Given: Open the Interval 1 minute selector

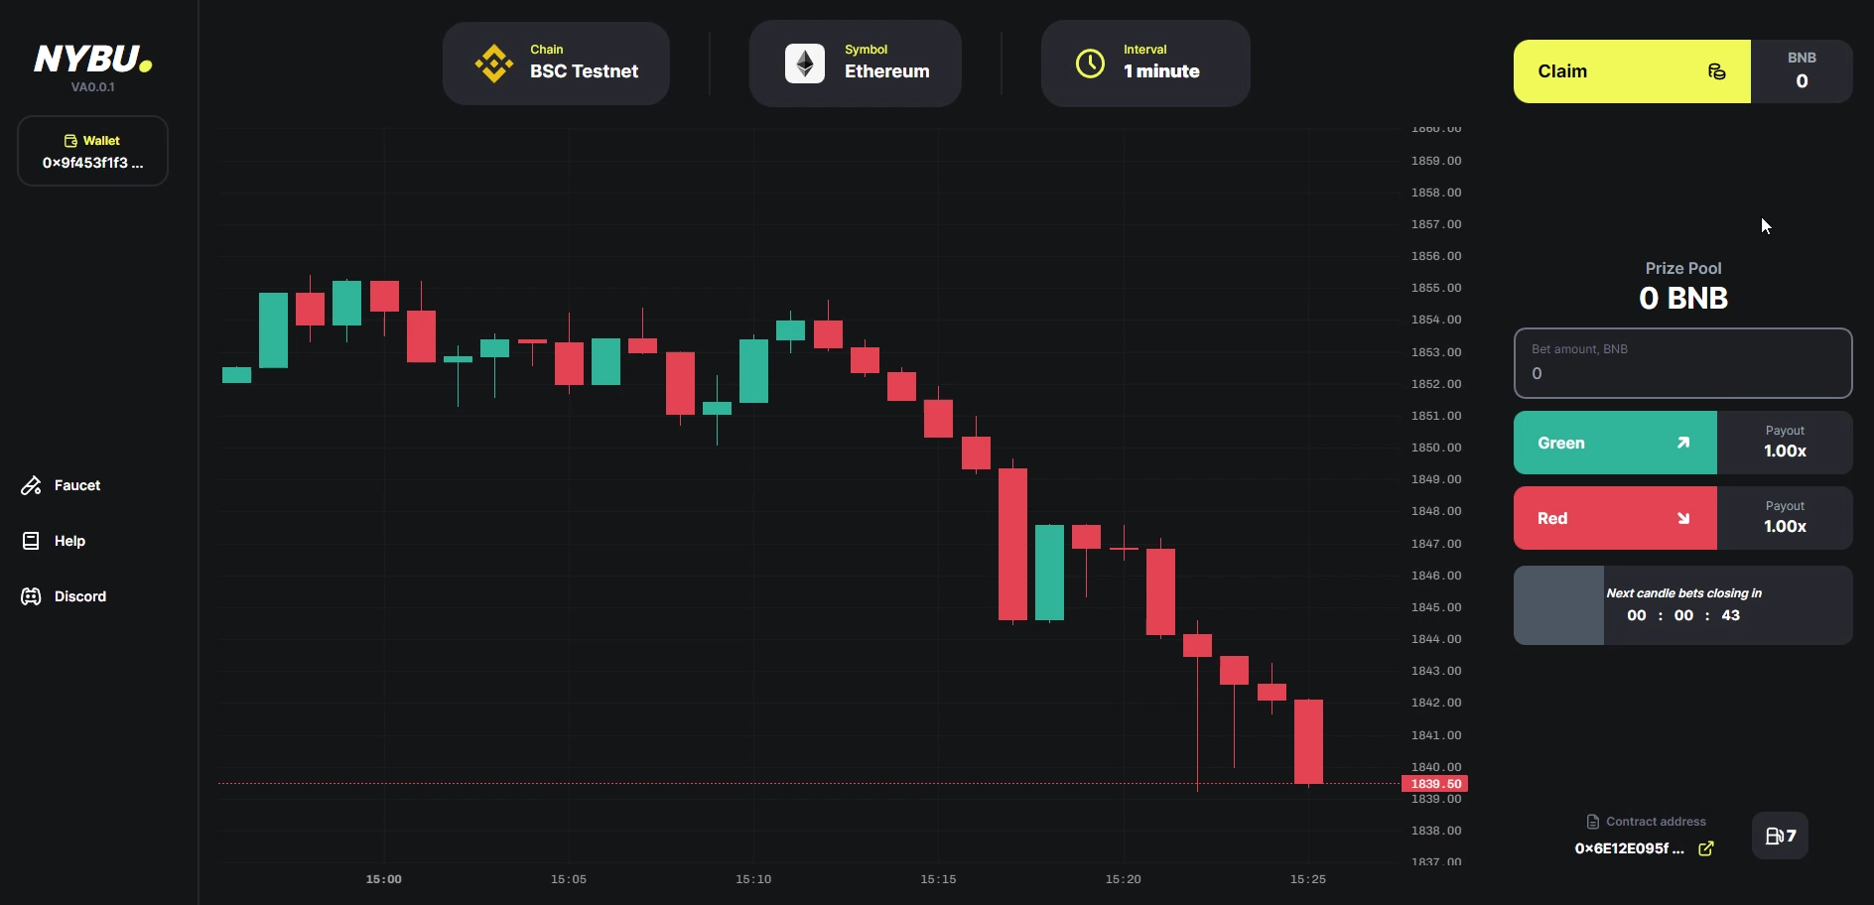Looking at the screenshot, I should coord(1145,64).
